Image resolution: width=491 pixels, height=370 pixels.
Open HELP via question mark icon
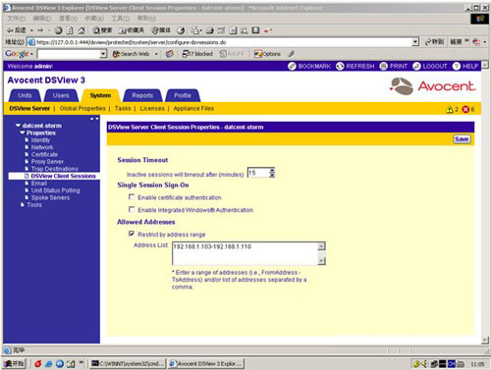click(457, 66)
